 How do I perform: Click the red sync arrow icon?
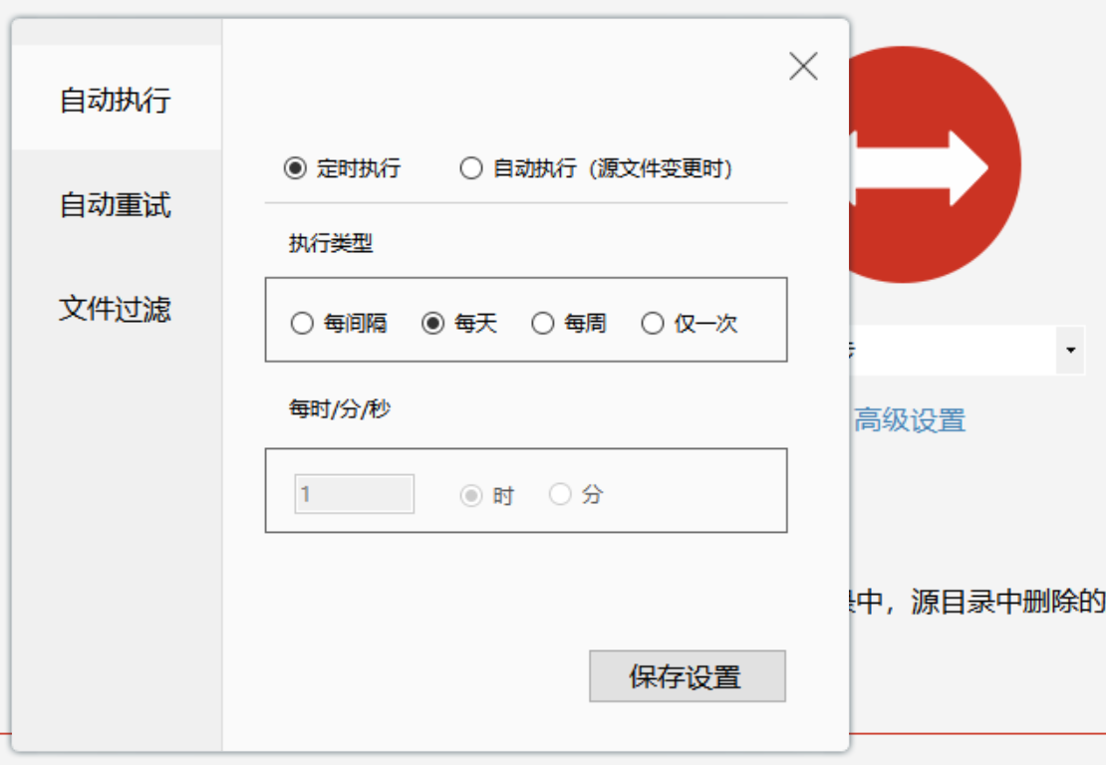935,165
